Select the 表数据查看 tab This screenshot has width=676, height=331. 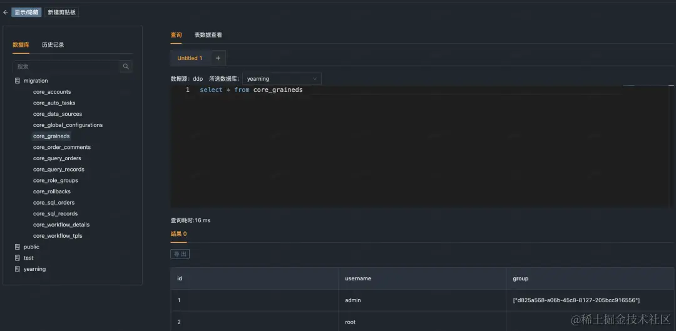208,35
